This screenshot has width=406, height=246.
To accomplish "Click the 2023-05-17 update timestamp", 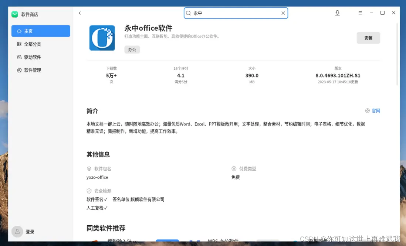I will tap(338, 82).
